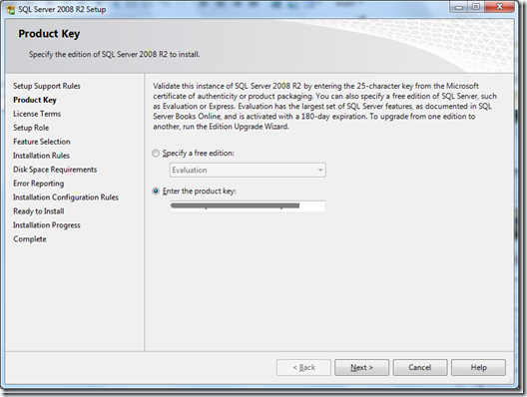Click the 'Specify the edition of SQL Server' subtitle

tap(114, 55)
